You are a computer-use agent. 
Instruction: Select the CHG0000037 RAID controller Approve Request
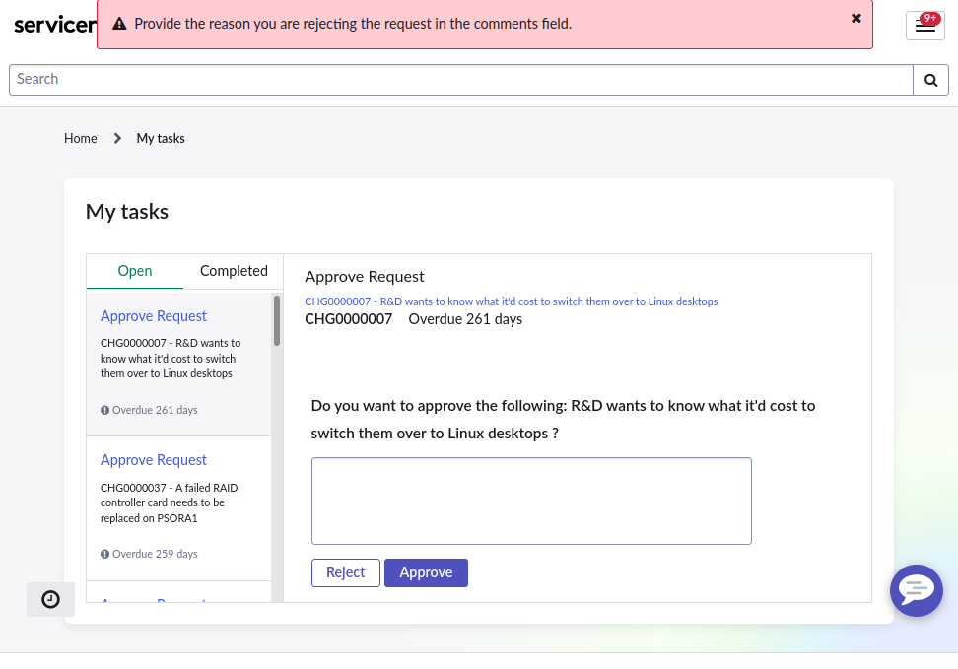(154, 460)
